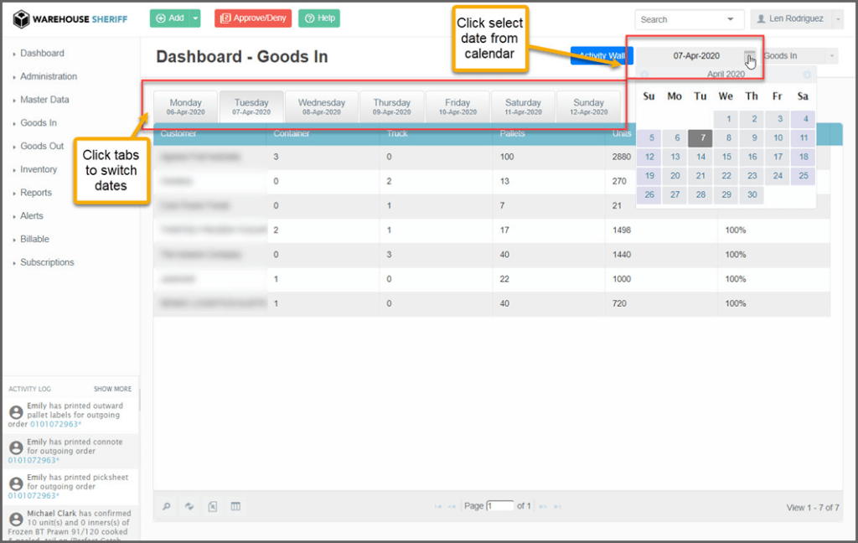Image resolution: width=858 pixels, height=543 pixels.
Task: Follow the SHOW MORE link in activity log
Action: [x=112, y=389]
